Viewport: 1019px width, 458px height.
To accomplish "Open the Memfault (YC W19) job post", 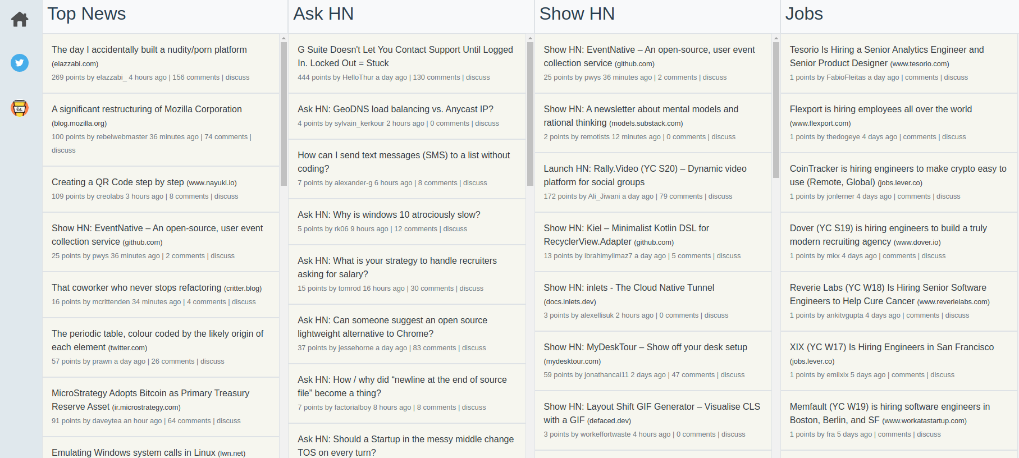I will (890, 413).
